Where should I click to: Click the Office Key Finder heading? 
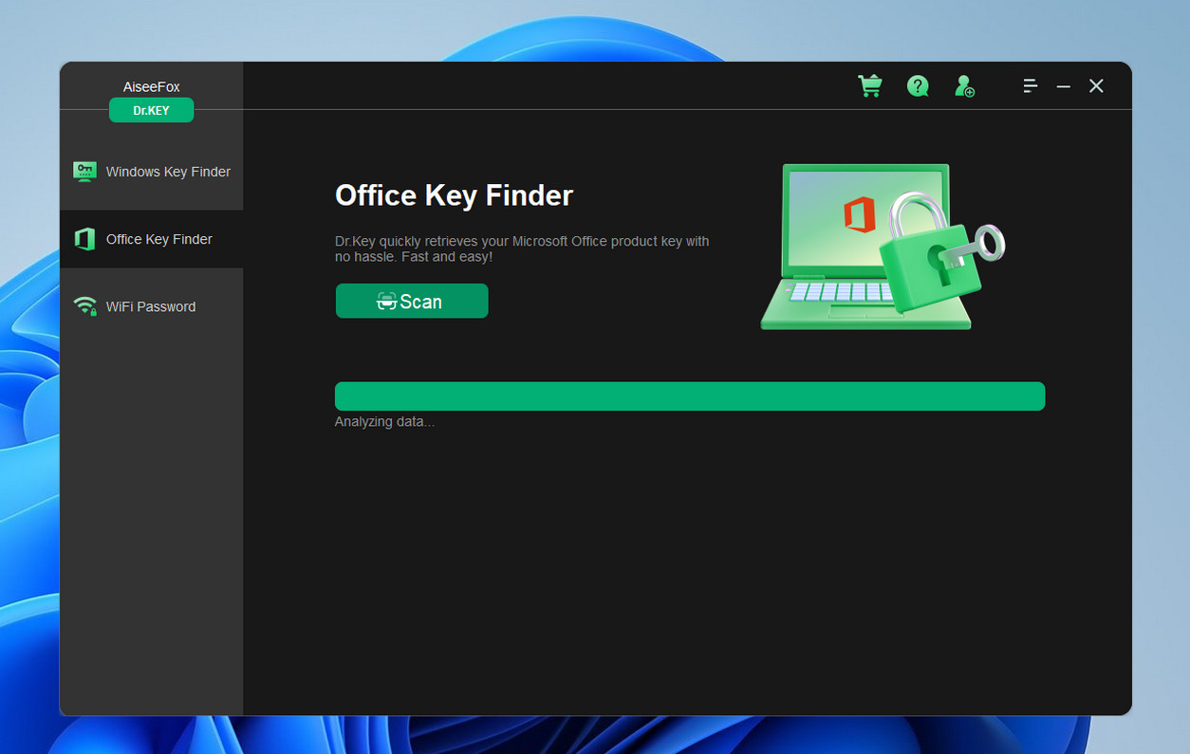[455, 195]
